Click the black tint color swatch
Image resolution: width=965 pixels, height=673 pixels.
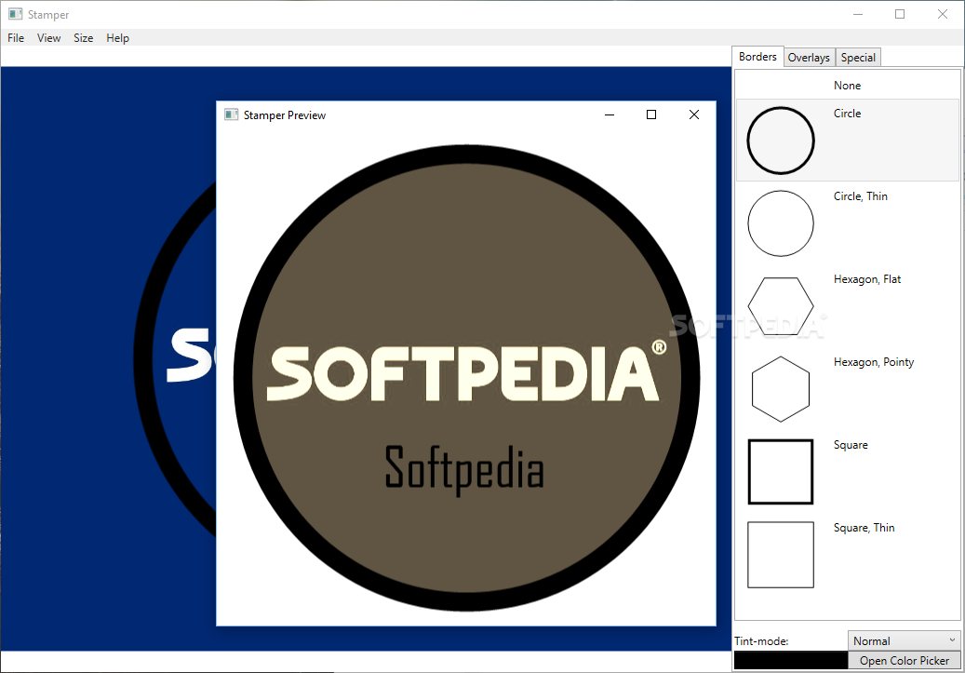tap(790, 660)
